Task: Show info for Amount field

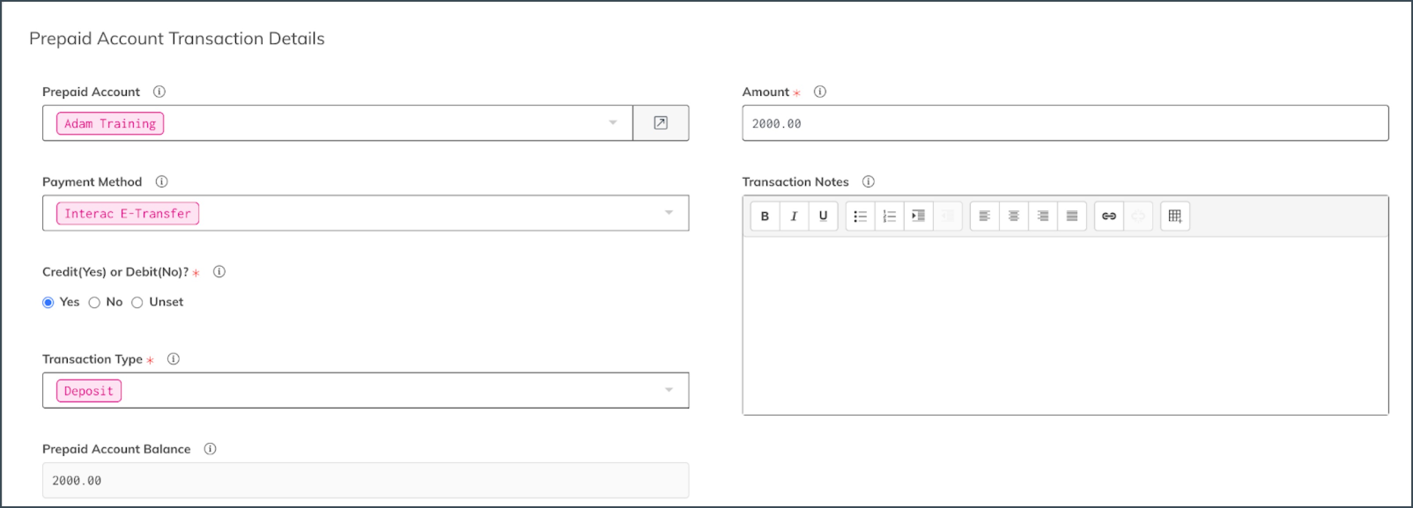Action: coord(820,92)
